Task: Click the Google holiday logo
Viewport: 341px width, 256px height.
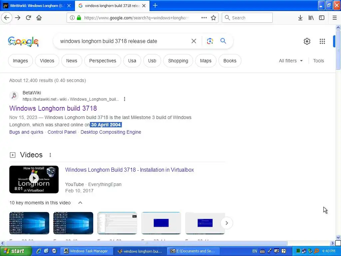Action: click(23, 41)
